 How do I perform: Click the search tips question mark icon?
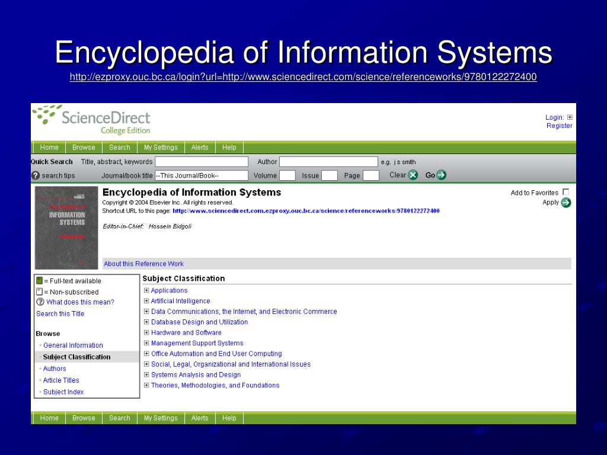click(x=36, y=175)
